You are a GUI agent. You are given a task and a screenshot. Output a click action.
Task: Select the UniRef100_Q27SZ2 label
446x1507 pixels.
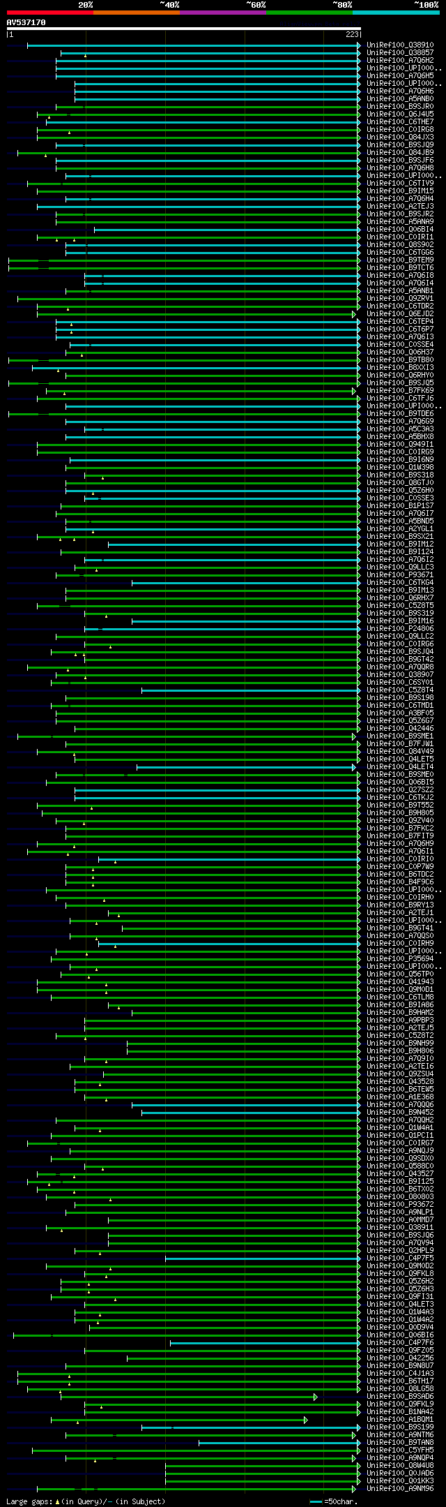click(x=400, y=790)
